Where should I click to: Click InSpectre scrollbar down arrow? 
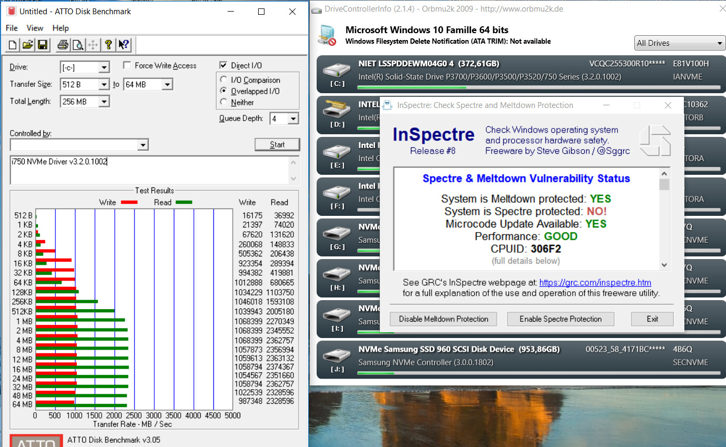click(664, 265)
